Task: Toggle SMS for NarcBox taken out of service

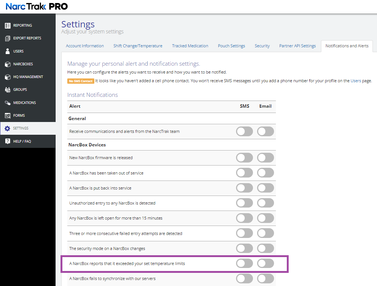Action: 244,173
